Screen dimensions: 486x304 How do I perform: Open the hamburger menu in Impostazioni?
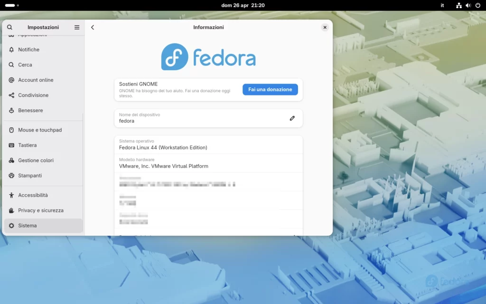[x=76, y=27]
